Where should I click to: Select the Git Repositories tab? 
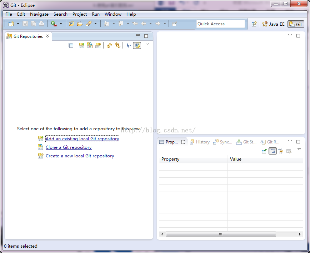pyautogui.click(x=28, y=36)
